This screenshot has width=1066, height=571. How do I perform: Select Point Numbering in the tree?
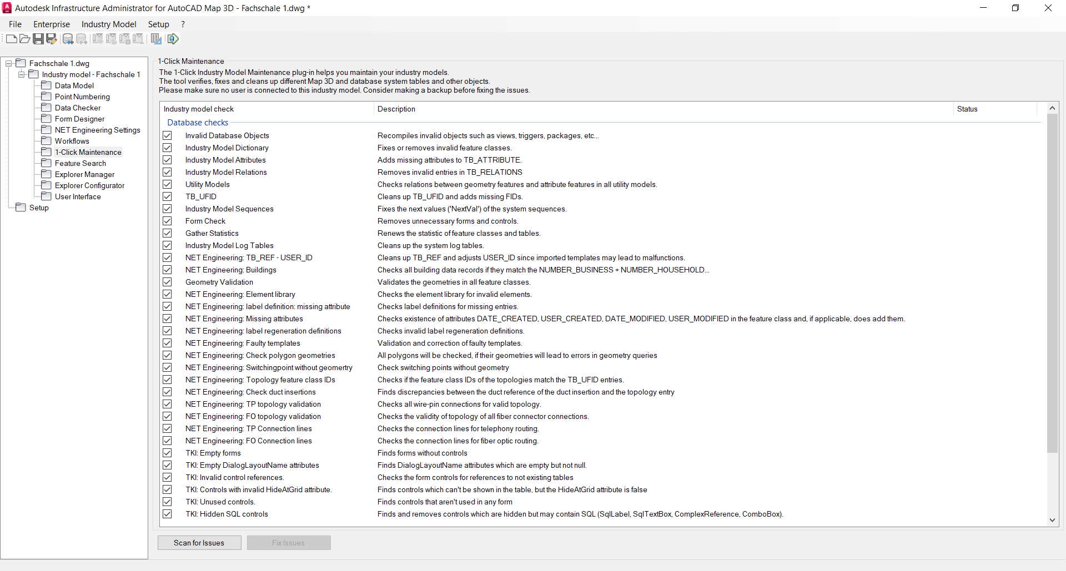pyautogui.click(x=82, y=97)
